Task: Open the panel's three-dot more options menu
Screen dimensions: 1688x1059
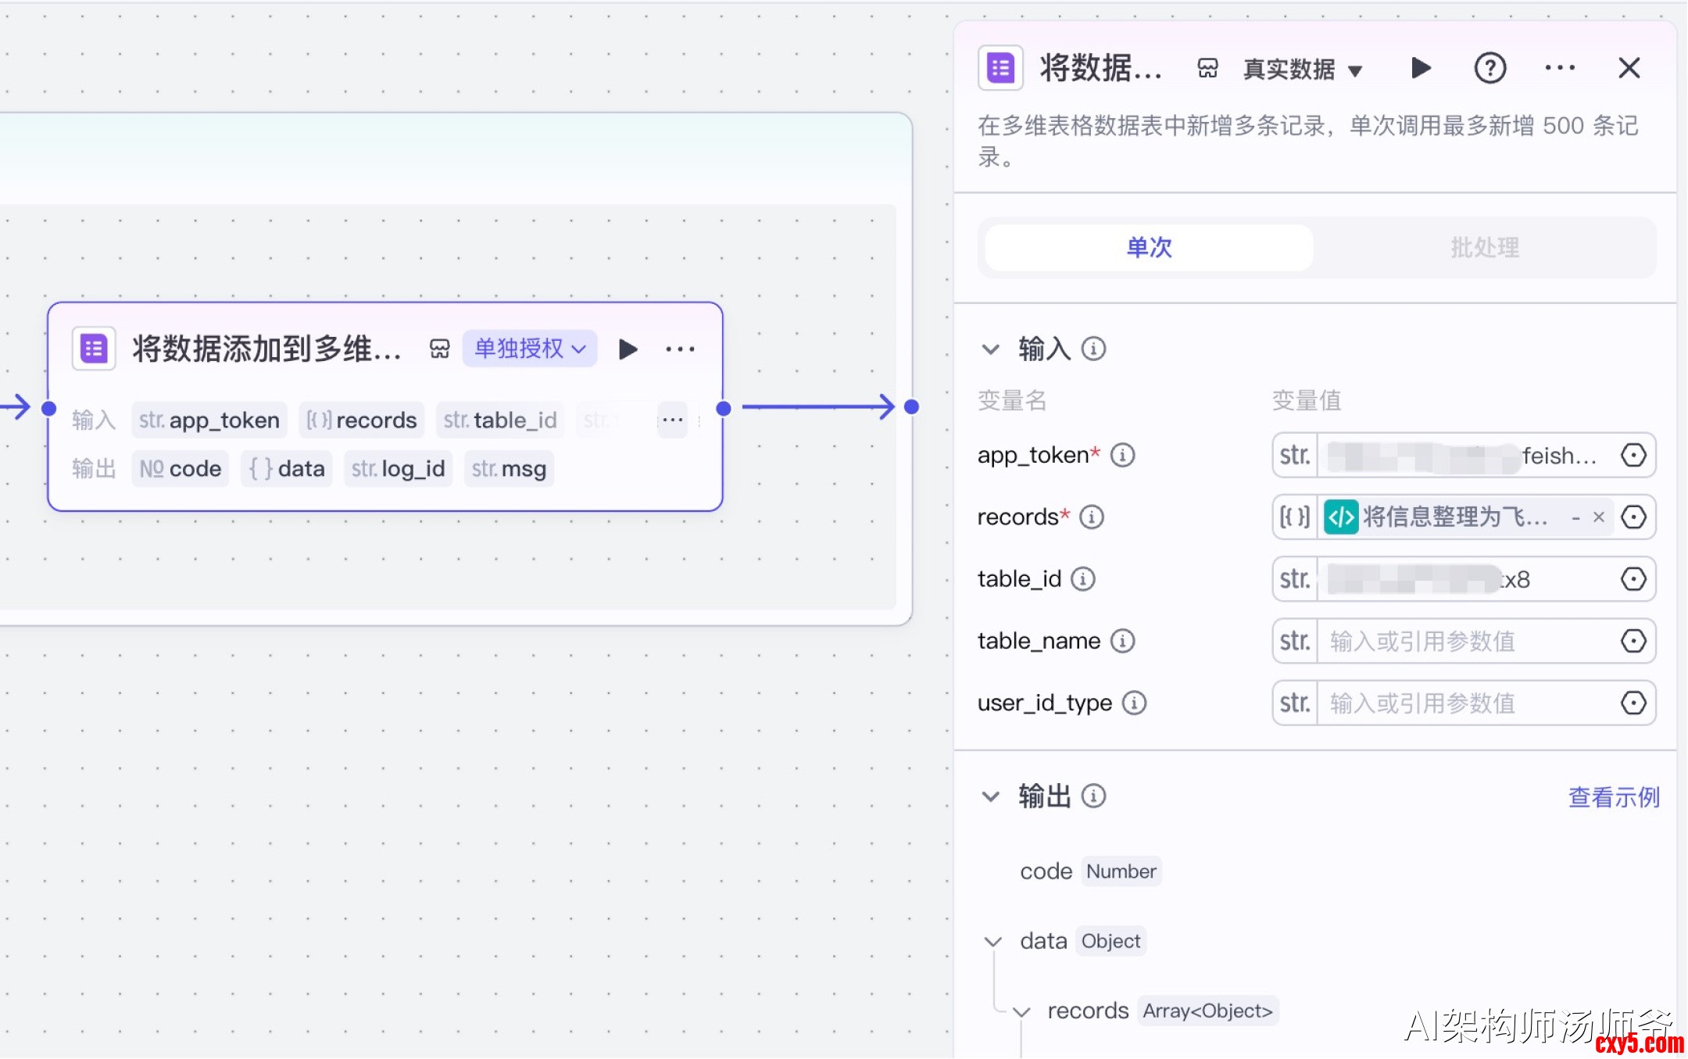Action: click(1559, 68)
